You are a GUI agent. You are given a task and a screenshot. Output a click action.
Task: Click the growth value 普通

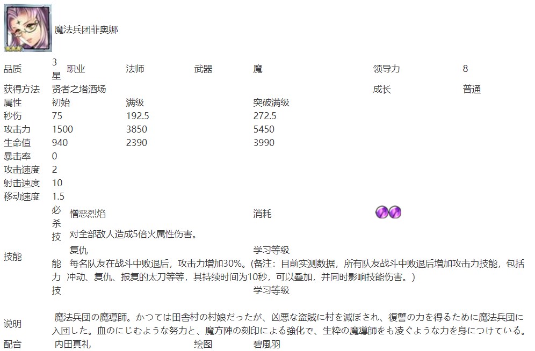[472, 89]
